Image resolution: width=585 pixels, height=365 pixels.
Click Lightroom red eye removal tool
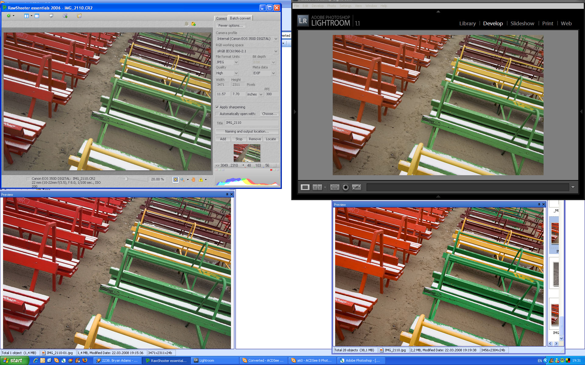pyautogui.click(x=346, y=187)
